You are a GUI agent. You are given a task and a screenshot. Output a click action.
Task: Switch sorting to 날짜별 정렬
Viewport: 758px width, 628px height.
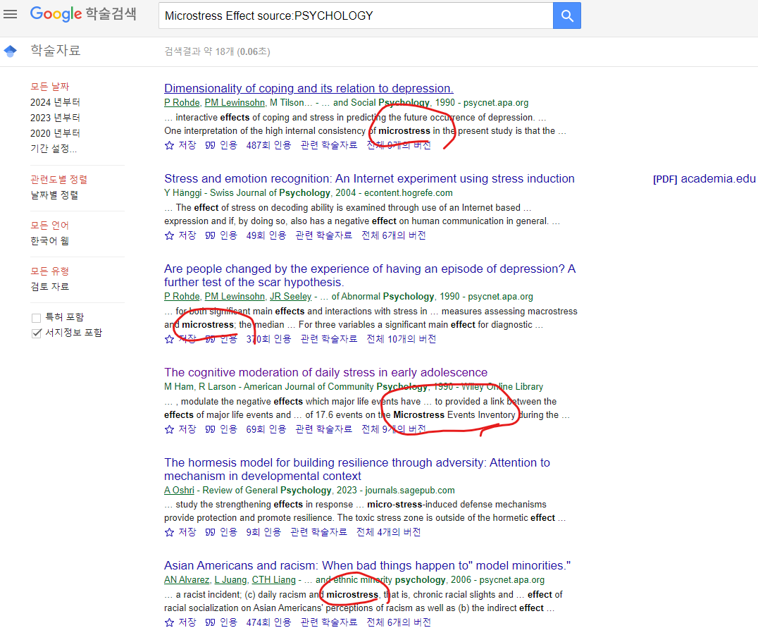tap(56, 195)
